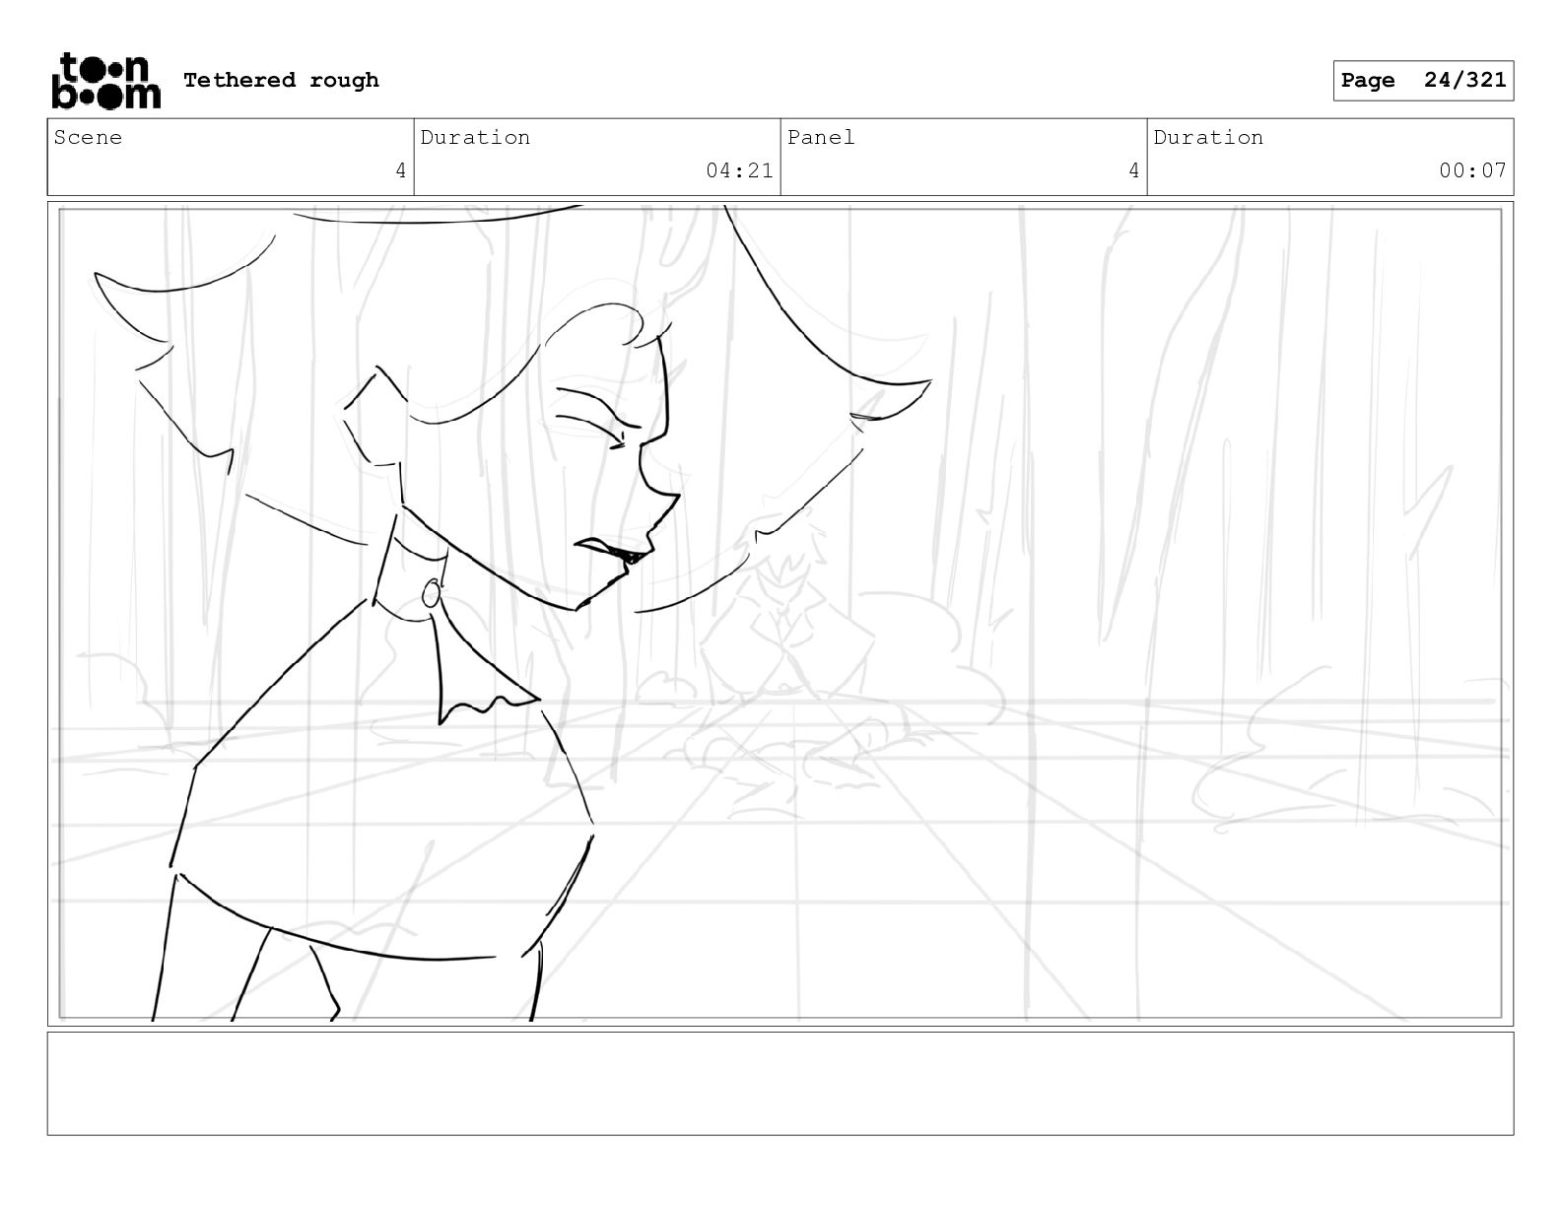Click the panel duration value 00:07
This screenshot has width=1561, height=1206.
coord(1472,170)
